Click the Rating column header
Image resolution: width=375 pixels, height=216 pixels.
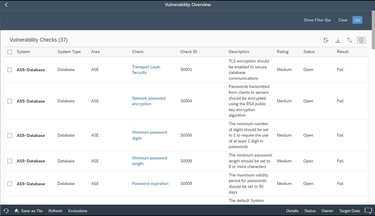point(282,52)
